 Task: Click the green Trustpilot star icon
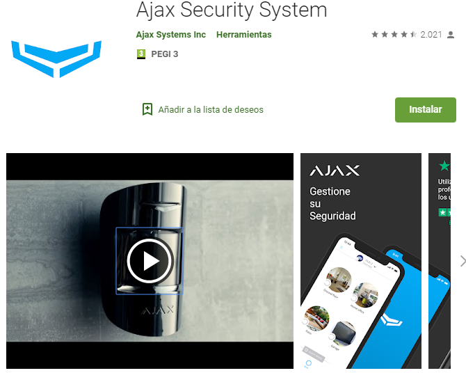pos(444,166)
